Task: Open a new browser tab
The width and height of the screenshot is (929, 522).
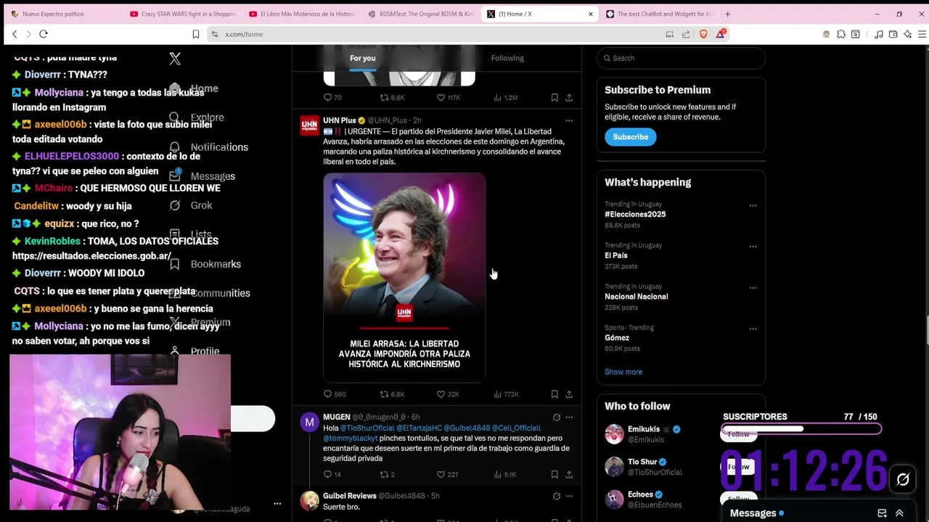Action: coord(727,14)
